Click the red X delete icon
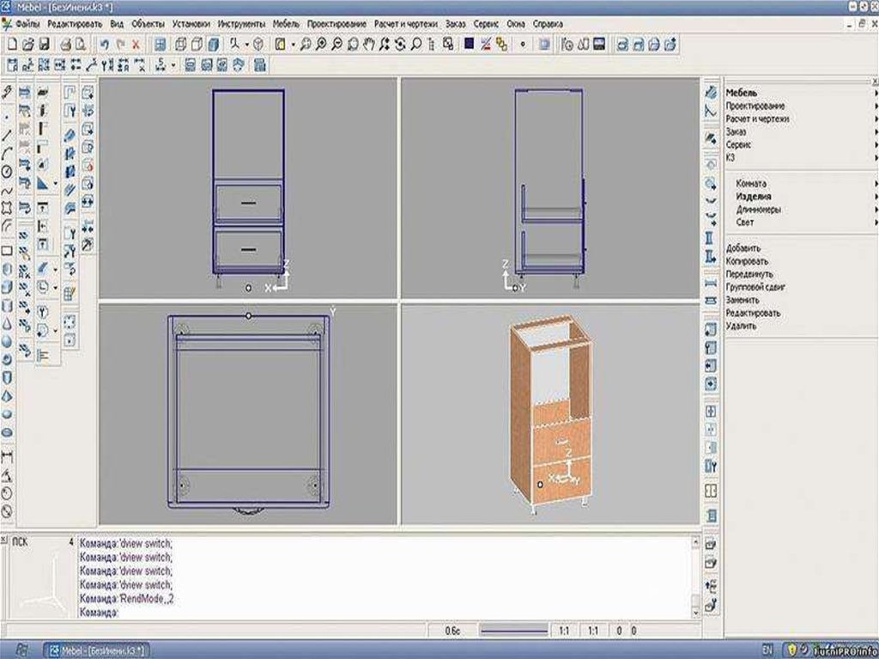This screenshot has height=659, width=879. (136, 43)
